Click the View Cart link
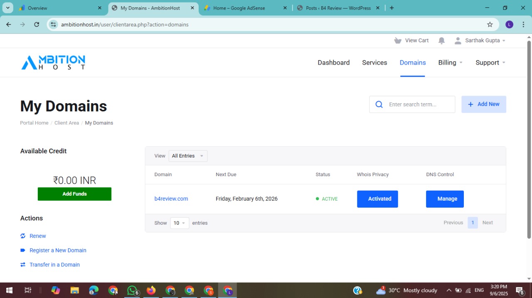The image size is (532, 298). [417, 41]
